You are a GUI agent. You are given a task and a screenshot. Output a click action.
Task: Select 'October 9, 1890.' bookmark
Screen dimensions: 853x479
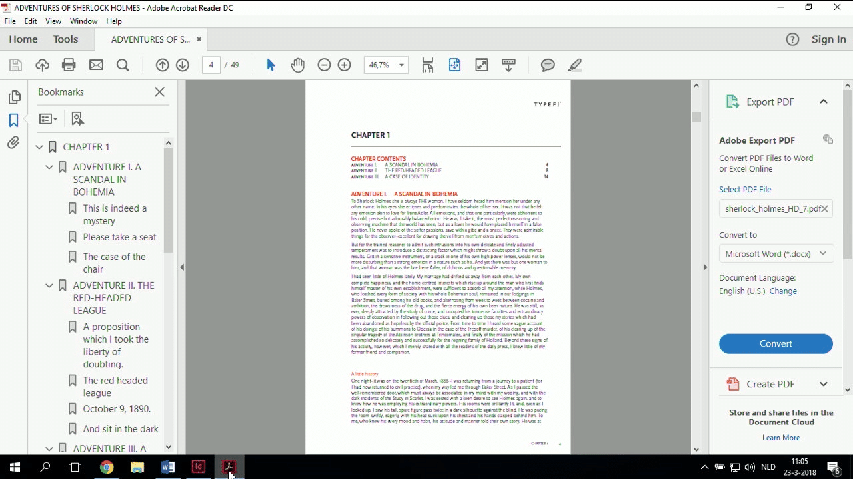pos(117,409)
